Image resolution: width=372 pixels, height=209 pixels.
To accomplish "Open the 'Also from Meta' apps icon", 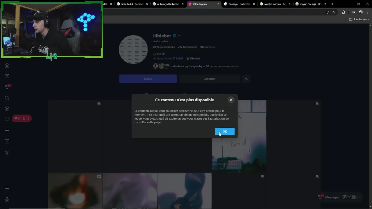I will [7, 199].
